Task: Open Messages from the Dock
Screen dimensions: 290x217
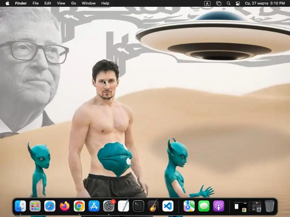Action: coord(204,206)
